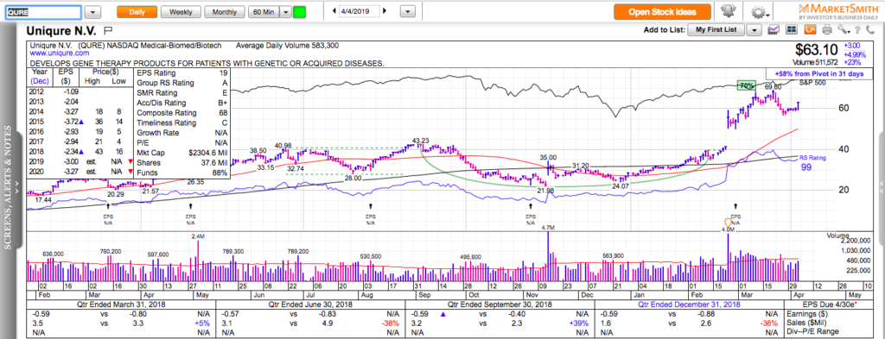Click the green status square indicator
Image resolution: width=885 pixels, height=339 pixels.
coord(299,12)
